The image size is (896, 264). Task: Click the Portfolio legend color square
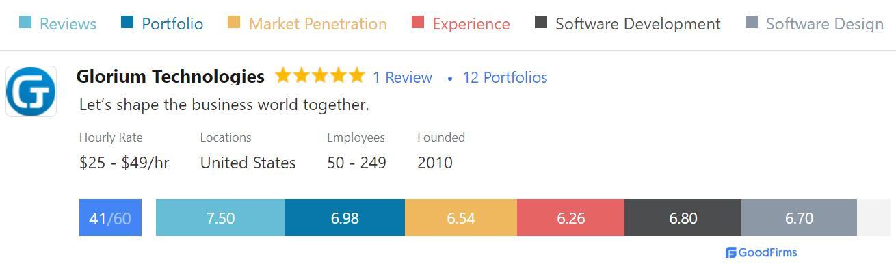click(127, 22)
